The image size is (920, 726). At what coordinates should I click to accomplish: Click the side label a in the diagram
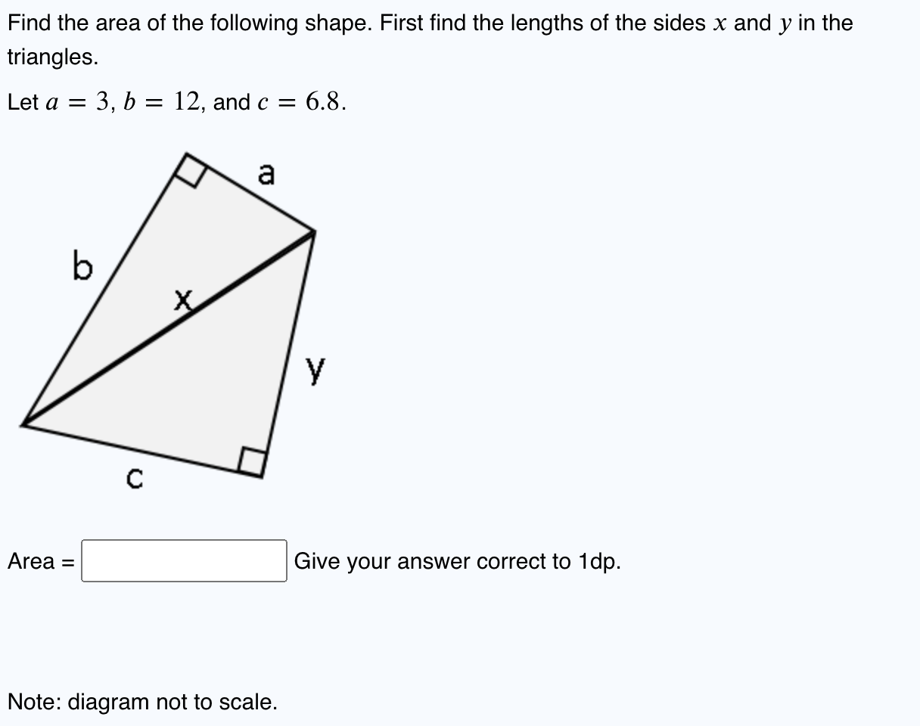coord(266,175)
